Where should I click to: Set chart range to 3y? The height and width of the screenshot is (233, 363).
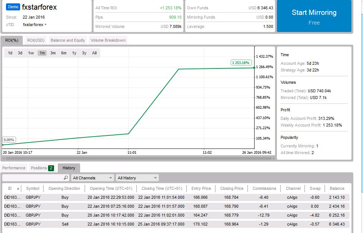click(84, 53)
